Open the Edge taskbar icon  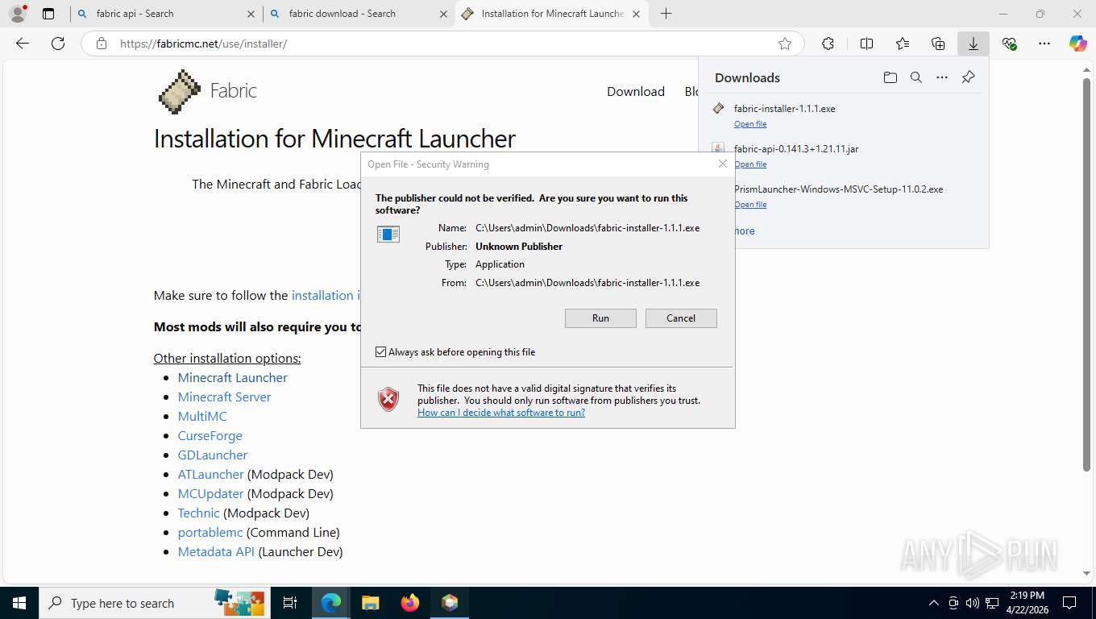(x=331, y=603)
